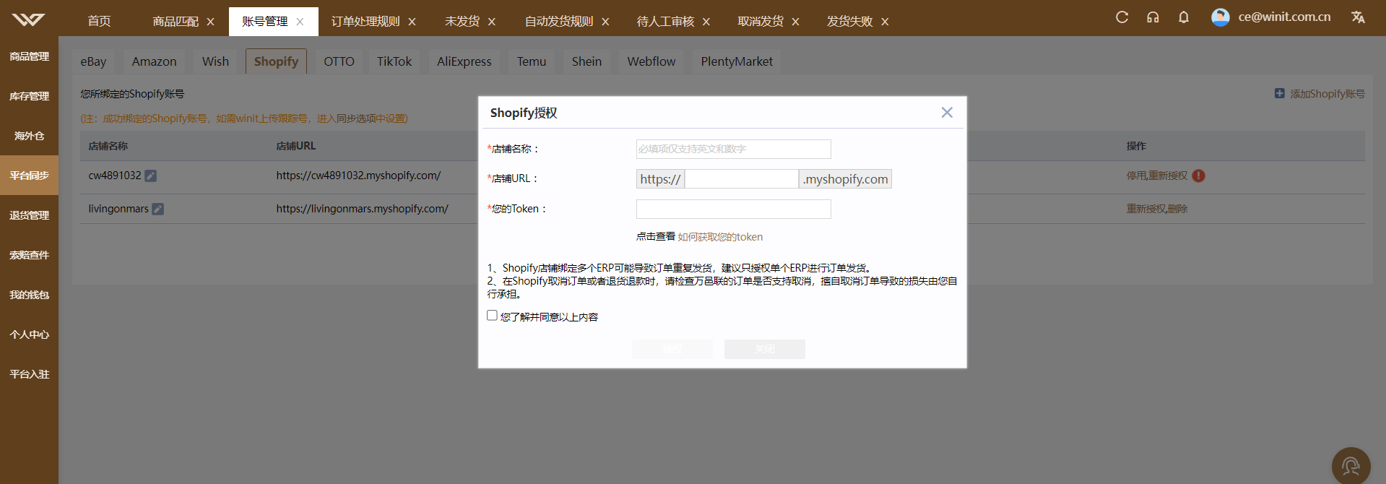Screen dimensions: 1386x484
Task: Open 平台入驻 in the sidebar
Action: click(29, 374)
